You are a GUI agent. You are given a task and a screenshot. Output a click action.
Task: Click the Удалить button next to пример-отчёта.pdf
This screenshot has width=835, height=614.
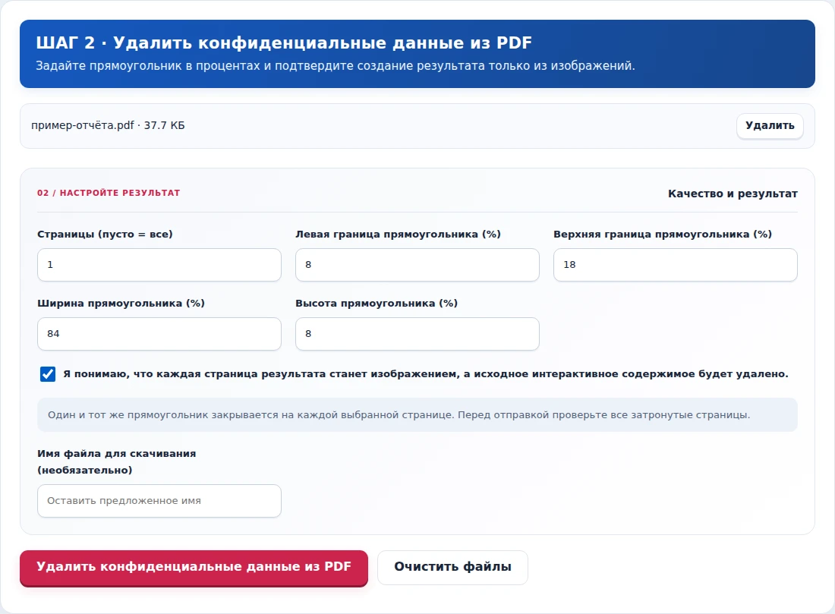[770, 126]
